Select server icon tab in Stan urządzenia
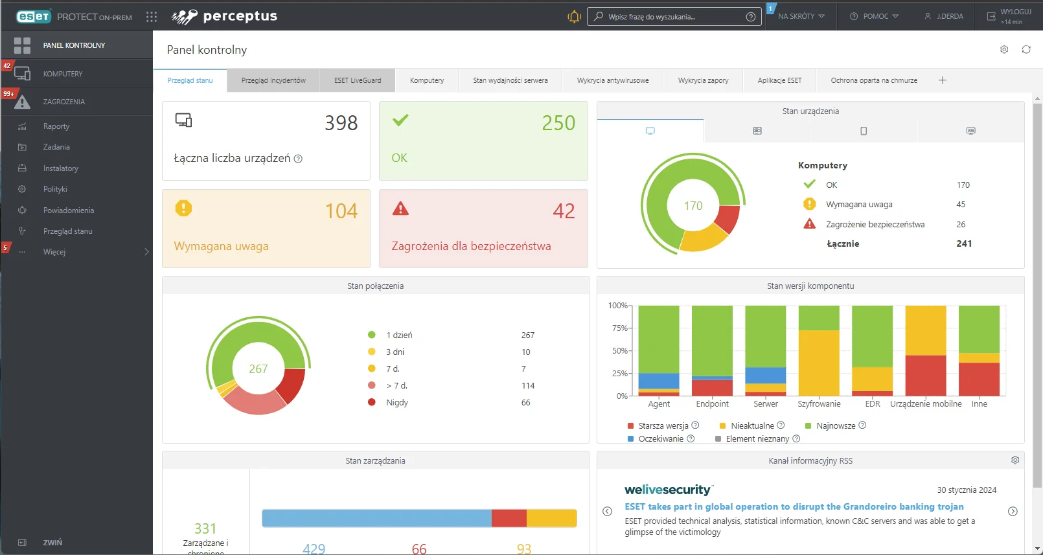 [757, 131]
